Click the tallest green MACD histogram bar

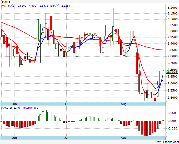pos(46,115)
